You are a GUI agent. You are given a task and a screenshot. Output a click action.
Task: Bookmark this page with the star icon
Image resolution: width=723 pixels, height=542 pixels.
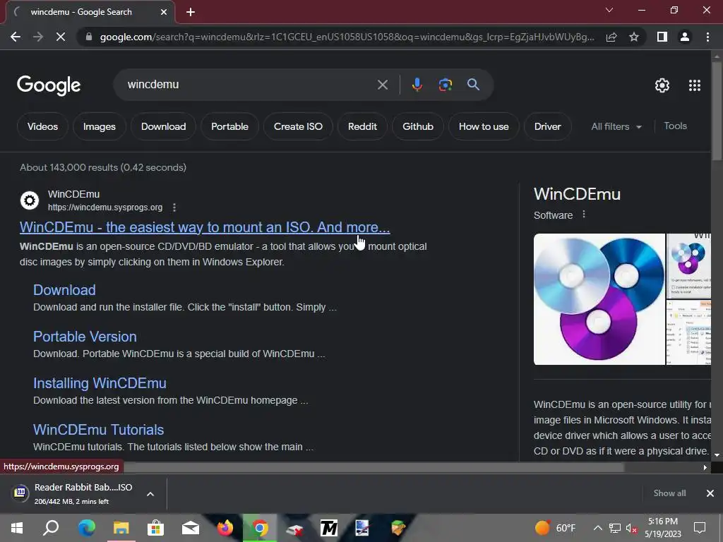click(634, 37)
